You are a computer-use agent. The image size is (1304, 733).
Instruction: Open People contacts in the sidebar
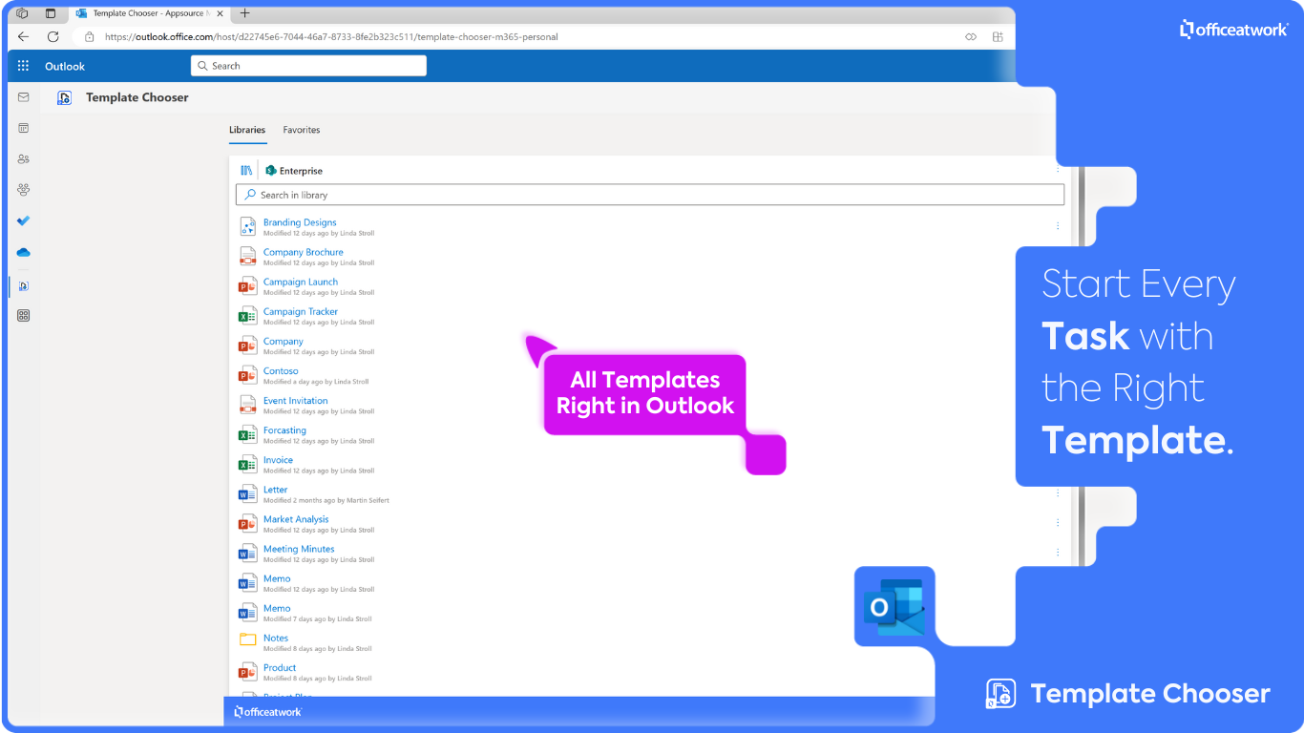pos(23,158)
